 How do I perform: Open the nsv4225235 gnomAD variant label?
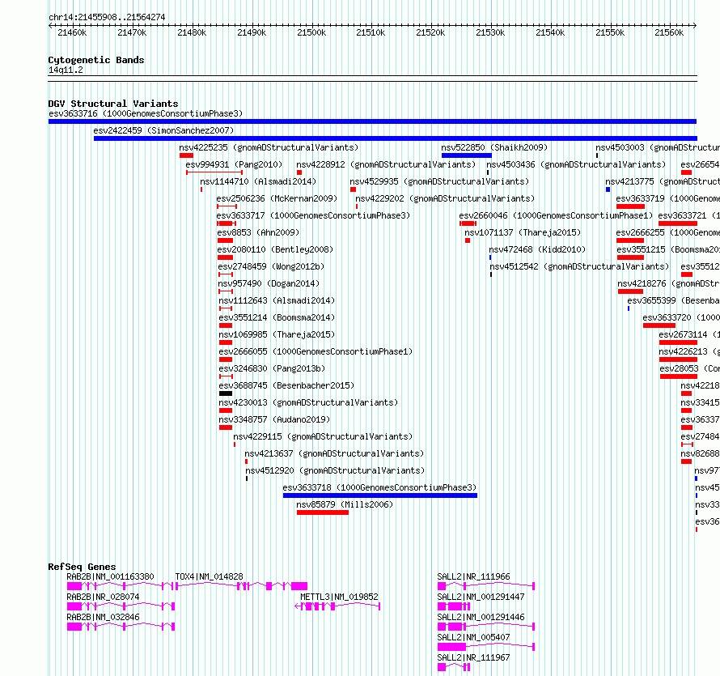pyautogui.click(x=269, y=147)
